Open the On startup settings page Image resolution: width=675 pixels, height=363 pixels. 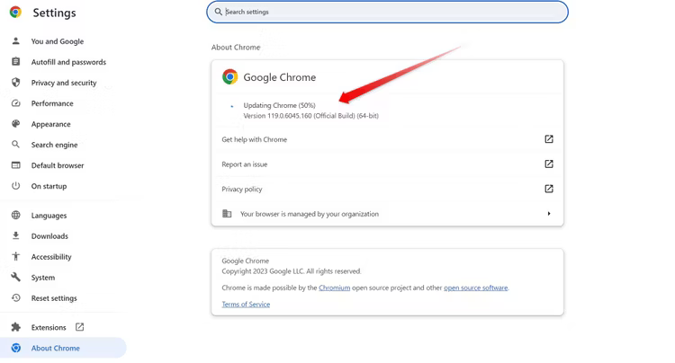pyautogui.click(x=49, y=186)
